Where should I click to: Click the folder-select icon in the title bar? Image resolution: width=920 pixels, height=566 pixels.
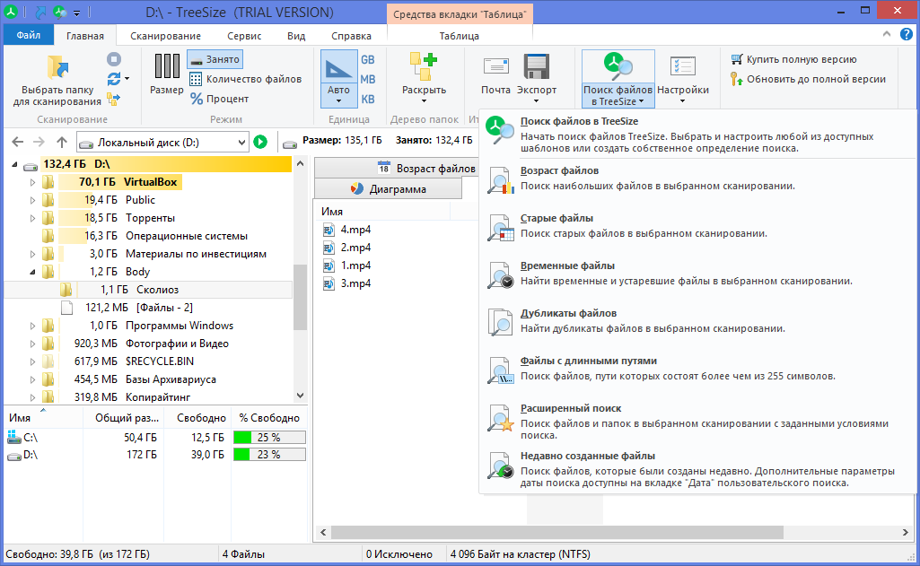[x=41, y=12]
